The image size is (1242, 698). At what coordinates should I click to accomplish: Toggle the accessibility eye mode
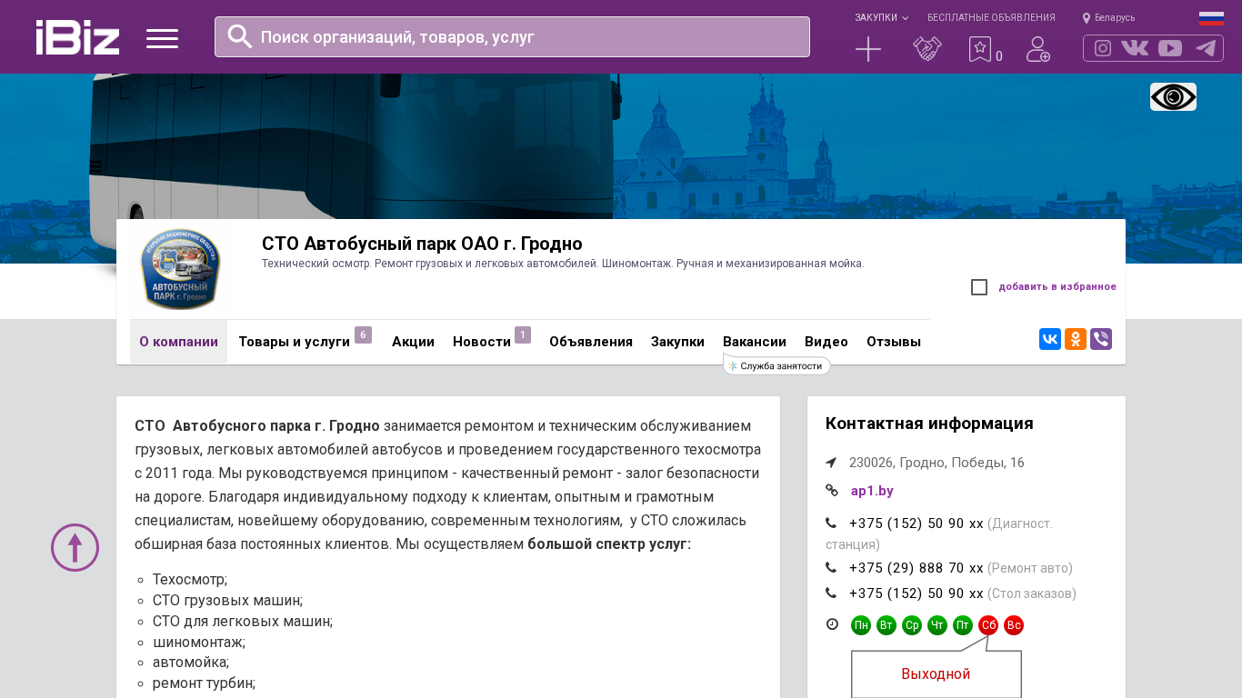(1173, 96)
